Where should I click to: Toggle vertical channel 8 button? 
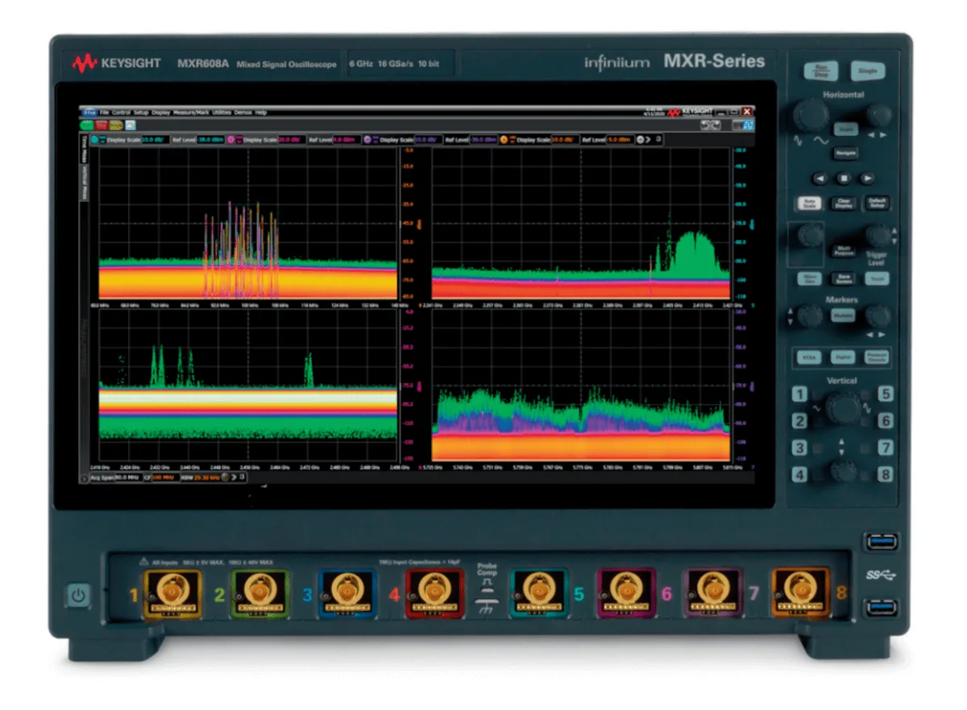coord(886,475)
